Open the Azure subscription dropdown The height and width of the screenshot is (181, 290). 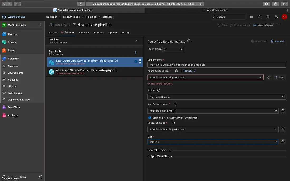[205, 77]
